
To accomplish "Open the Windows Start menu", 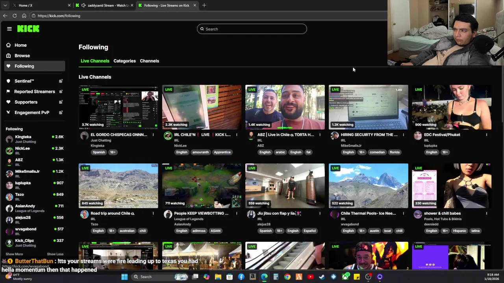I will (x=124, y=277).
